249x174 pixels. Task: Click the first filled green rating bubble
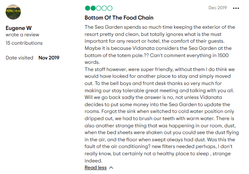[88, 8]
